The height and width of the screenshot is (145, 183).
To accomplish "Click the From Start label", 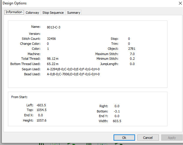I will (x=19, y=97).
